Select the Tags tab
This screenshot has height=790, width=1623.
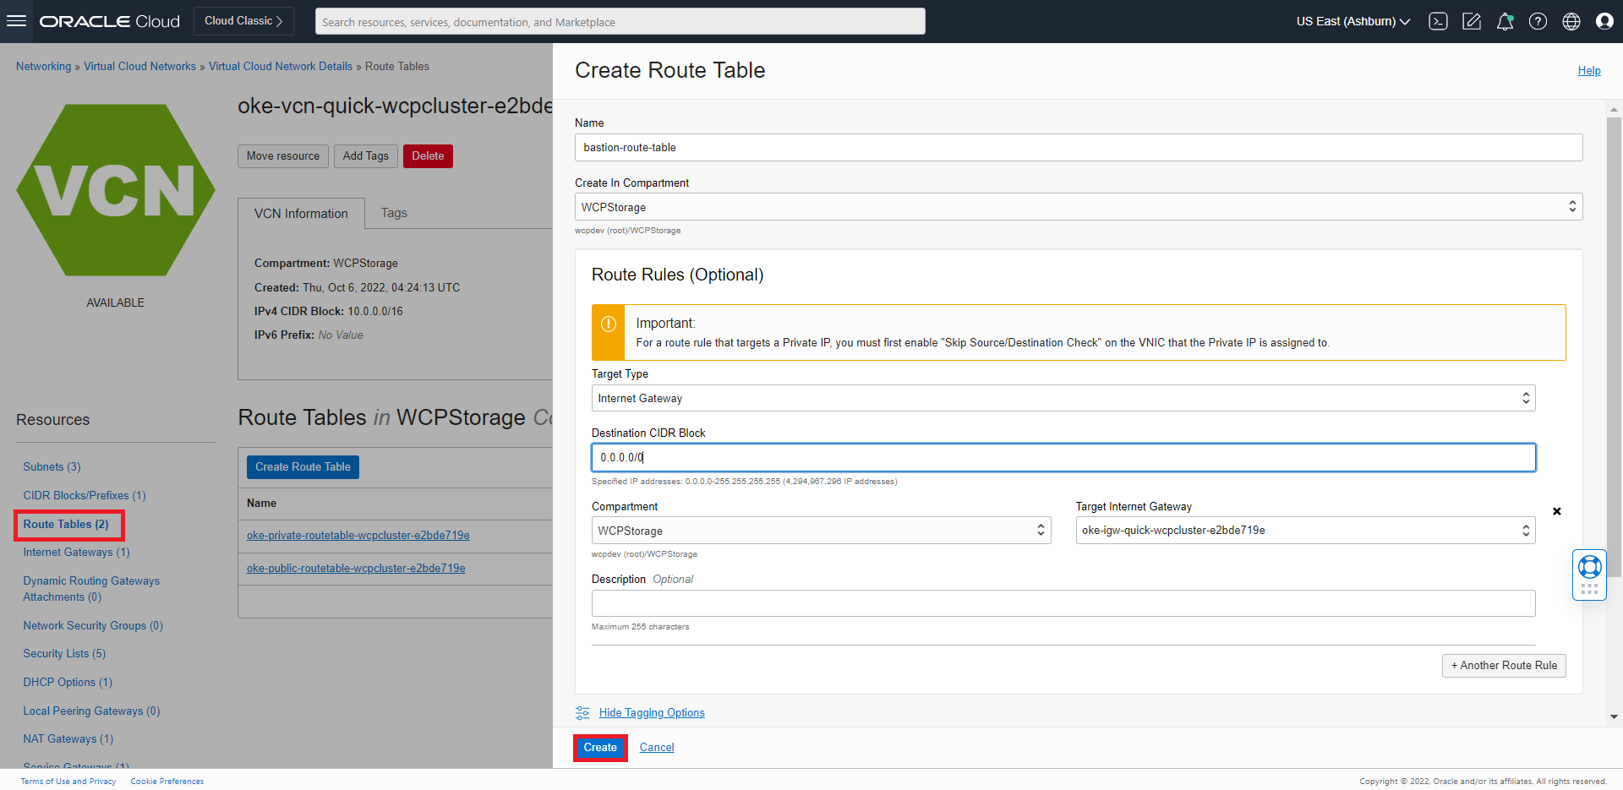pyautogui.click(x=394, y=213)
